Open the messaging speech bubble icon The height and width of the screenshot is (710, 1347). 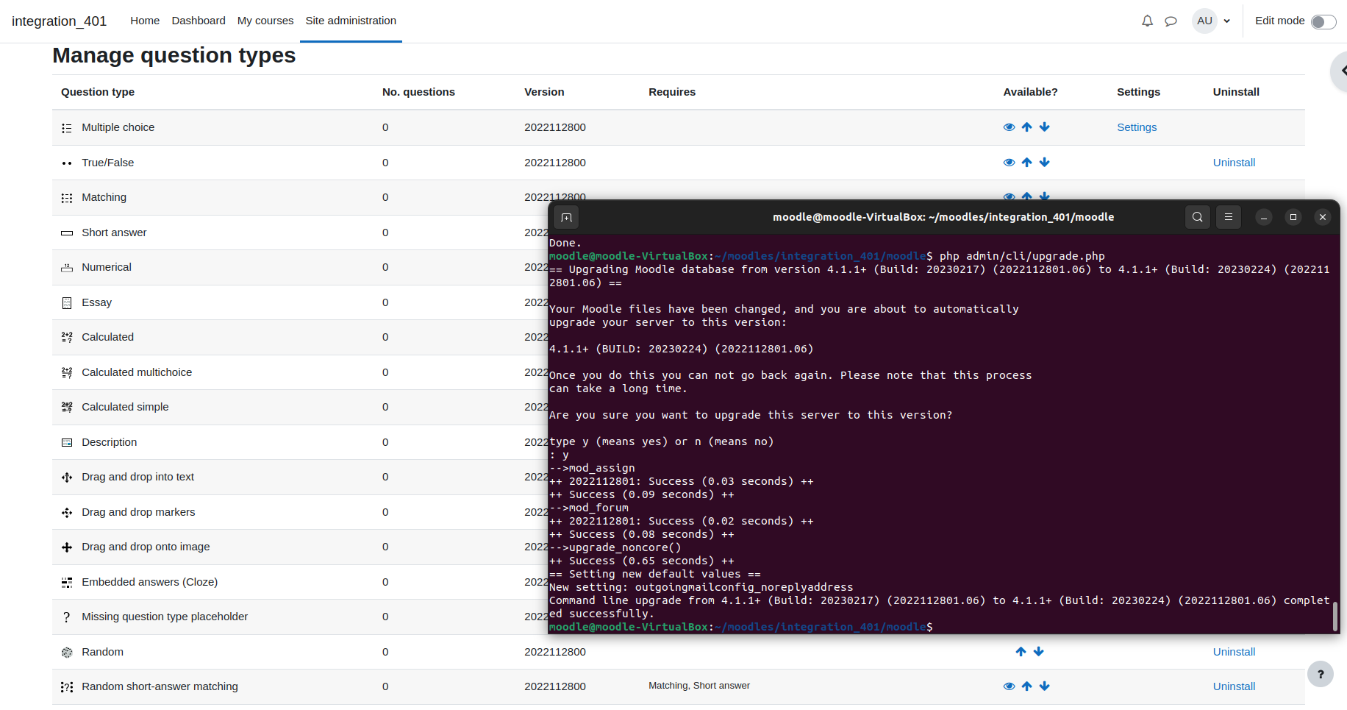[1171, 21]
